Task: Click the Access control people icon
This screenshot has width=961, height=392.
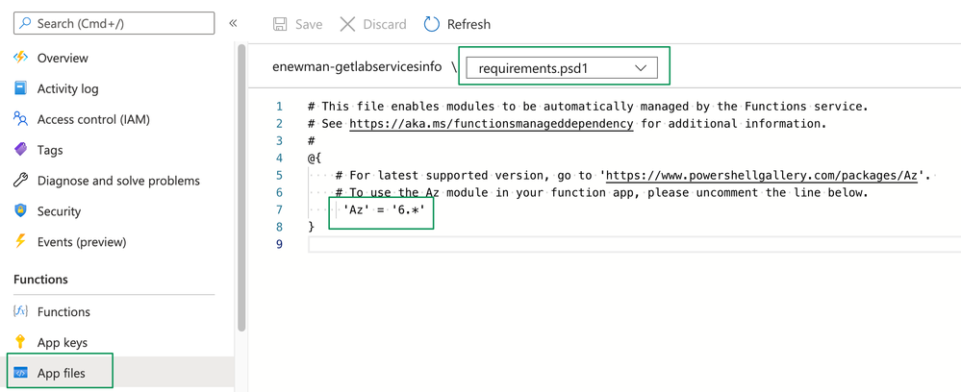Action: pyautogui.click(x=20, y=119)
